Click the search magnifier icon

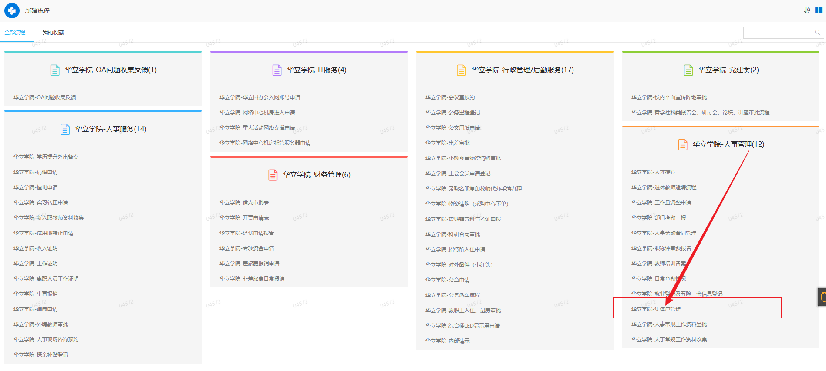[817, 33]
